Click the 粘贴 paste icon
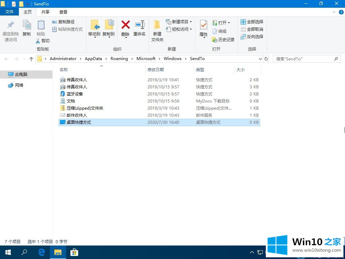This screenshot has width=345, height=259. 41,28
